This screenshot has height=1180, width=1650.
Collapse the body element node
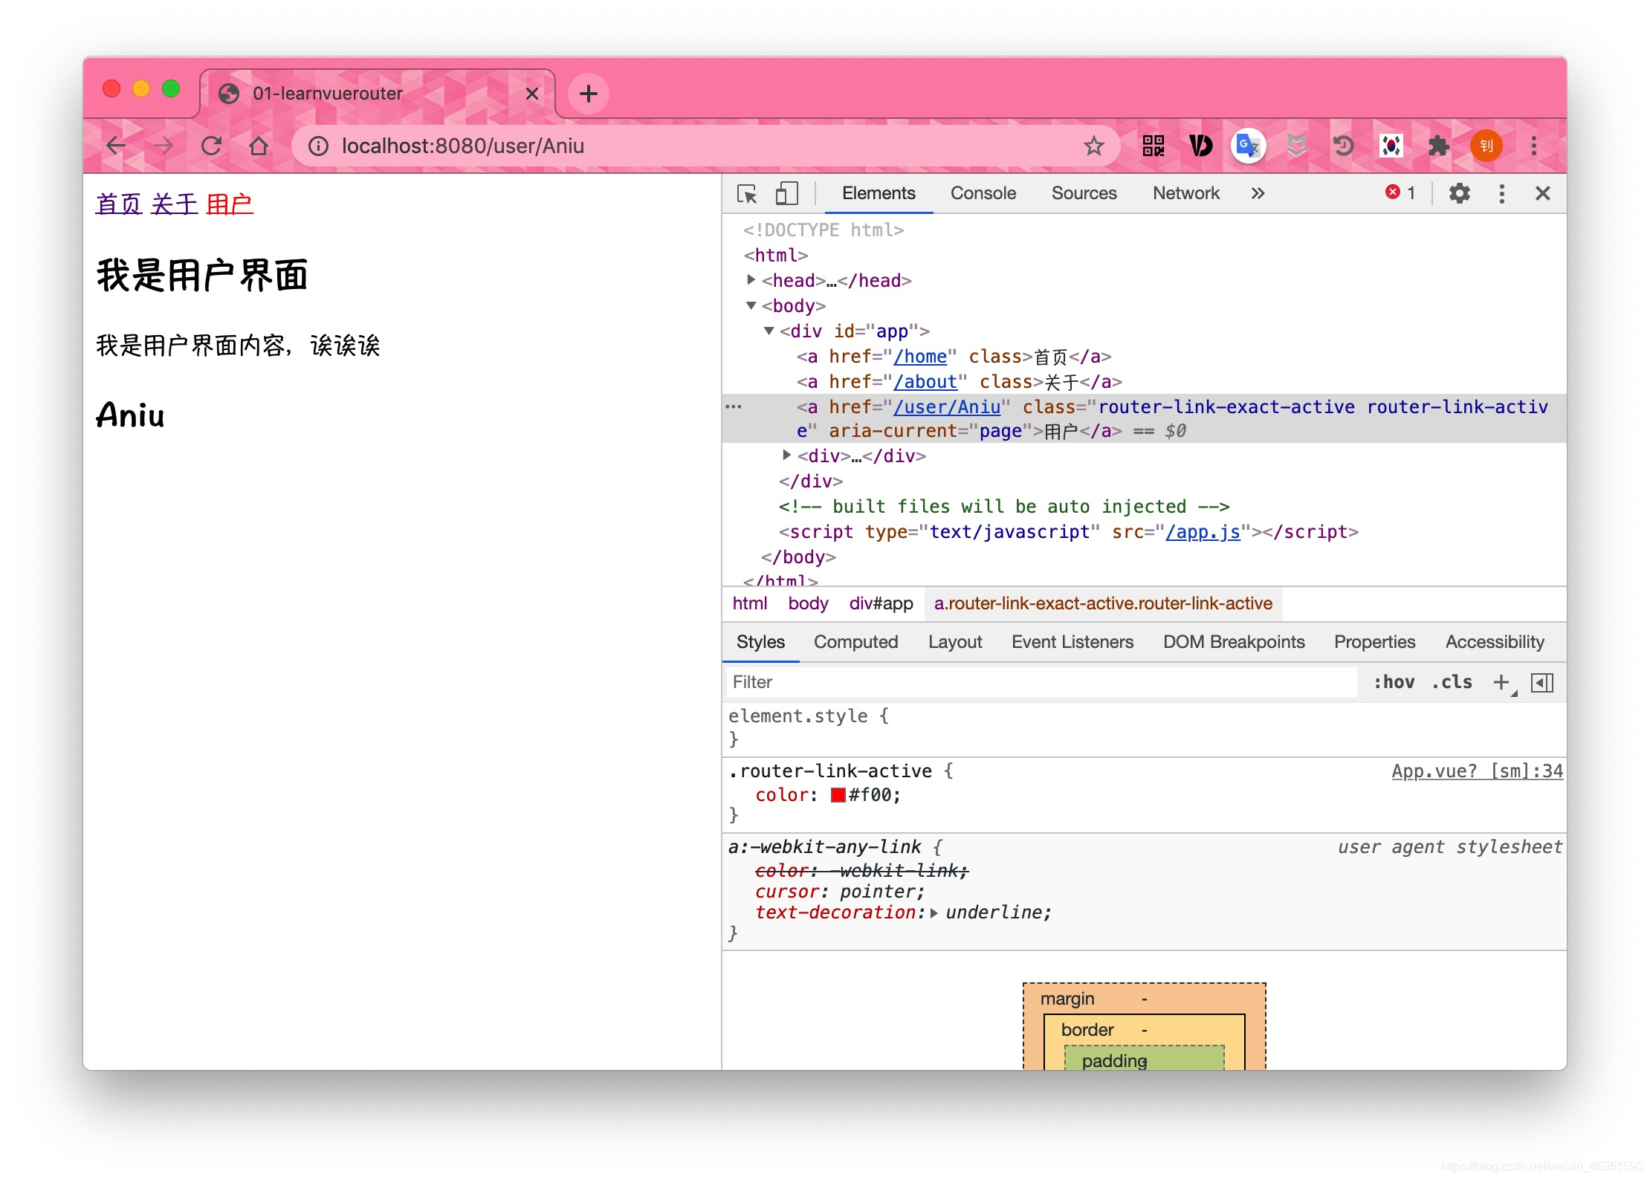click(x=751, y=305)
